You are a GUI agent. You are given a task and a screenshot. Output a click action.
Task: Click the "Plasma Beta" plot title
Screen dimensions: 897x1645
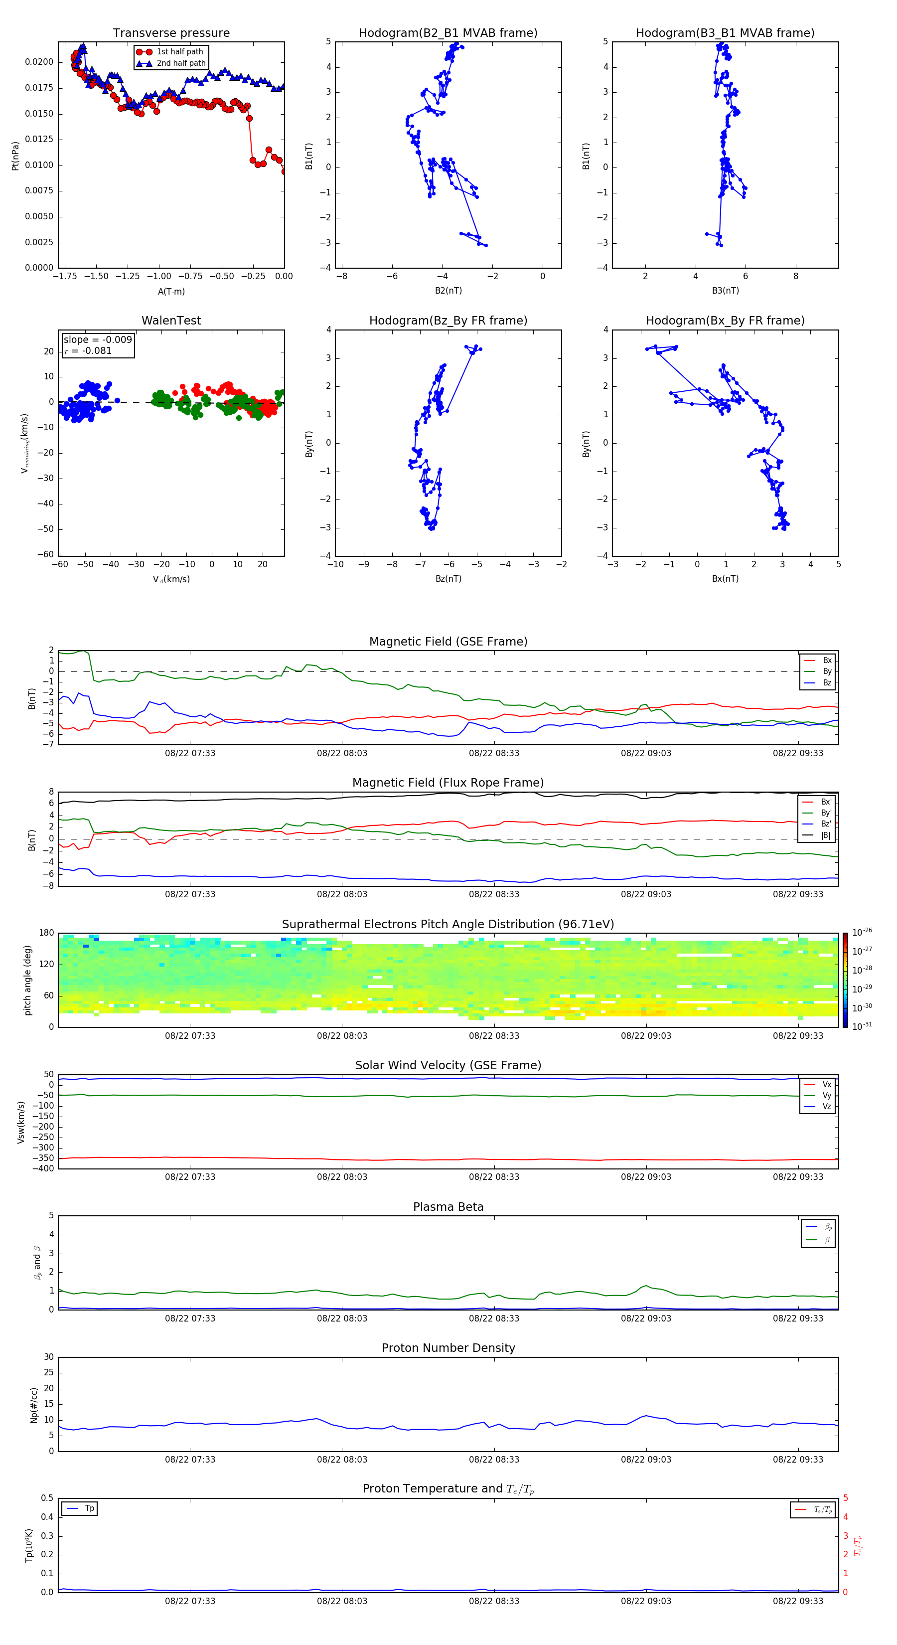(x=448, y=1207)
